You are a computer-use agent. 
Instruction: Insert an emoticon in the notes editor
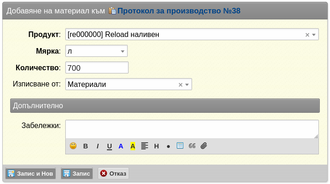click(x=73, y=146)
